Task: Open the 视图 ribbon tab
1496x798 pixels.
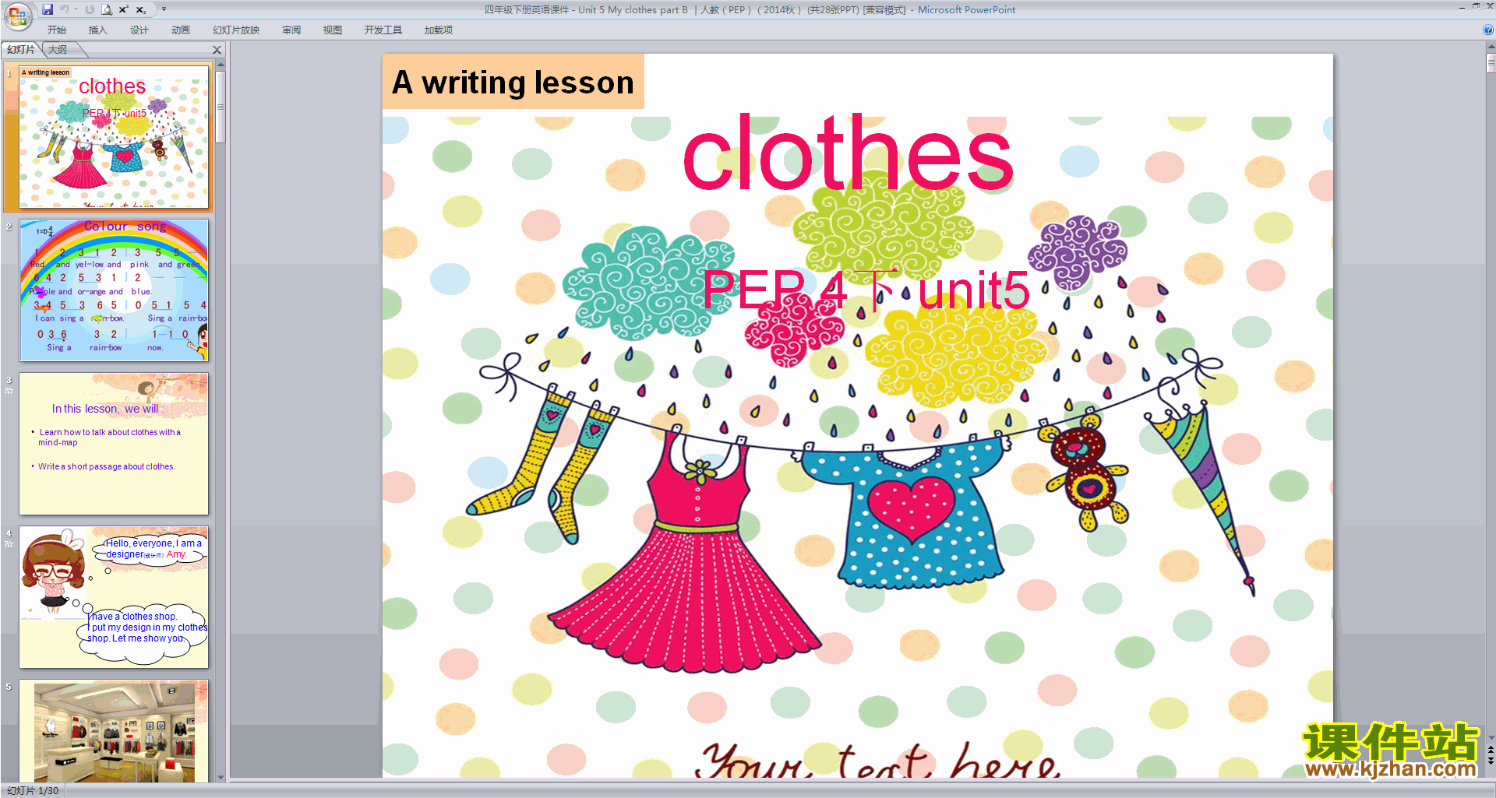Action: pyautogui.click(x=333, y=30)
